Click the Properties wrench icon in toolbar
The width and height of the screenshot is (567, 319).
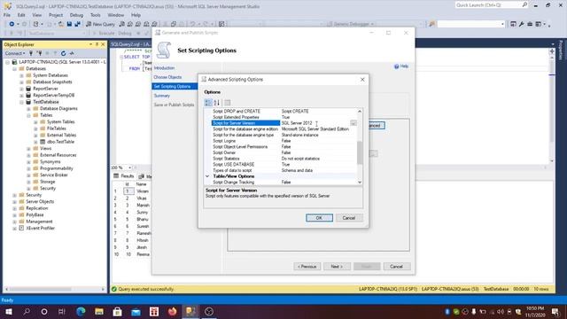[521, 24]
